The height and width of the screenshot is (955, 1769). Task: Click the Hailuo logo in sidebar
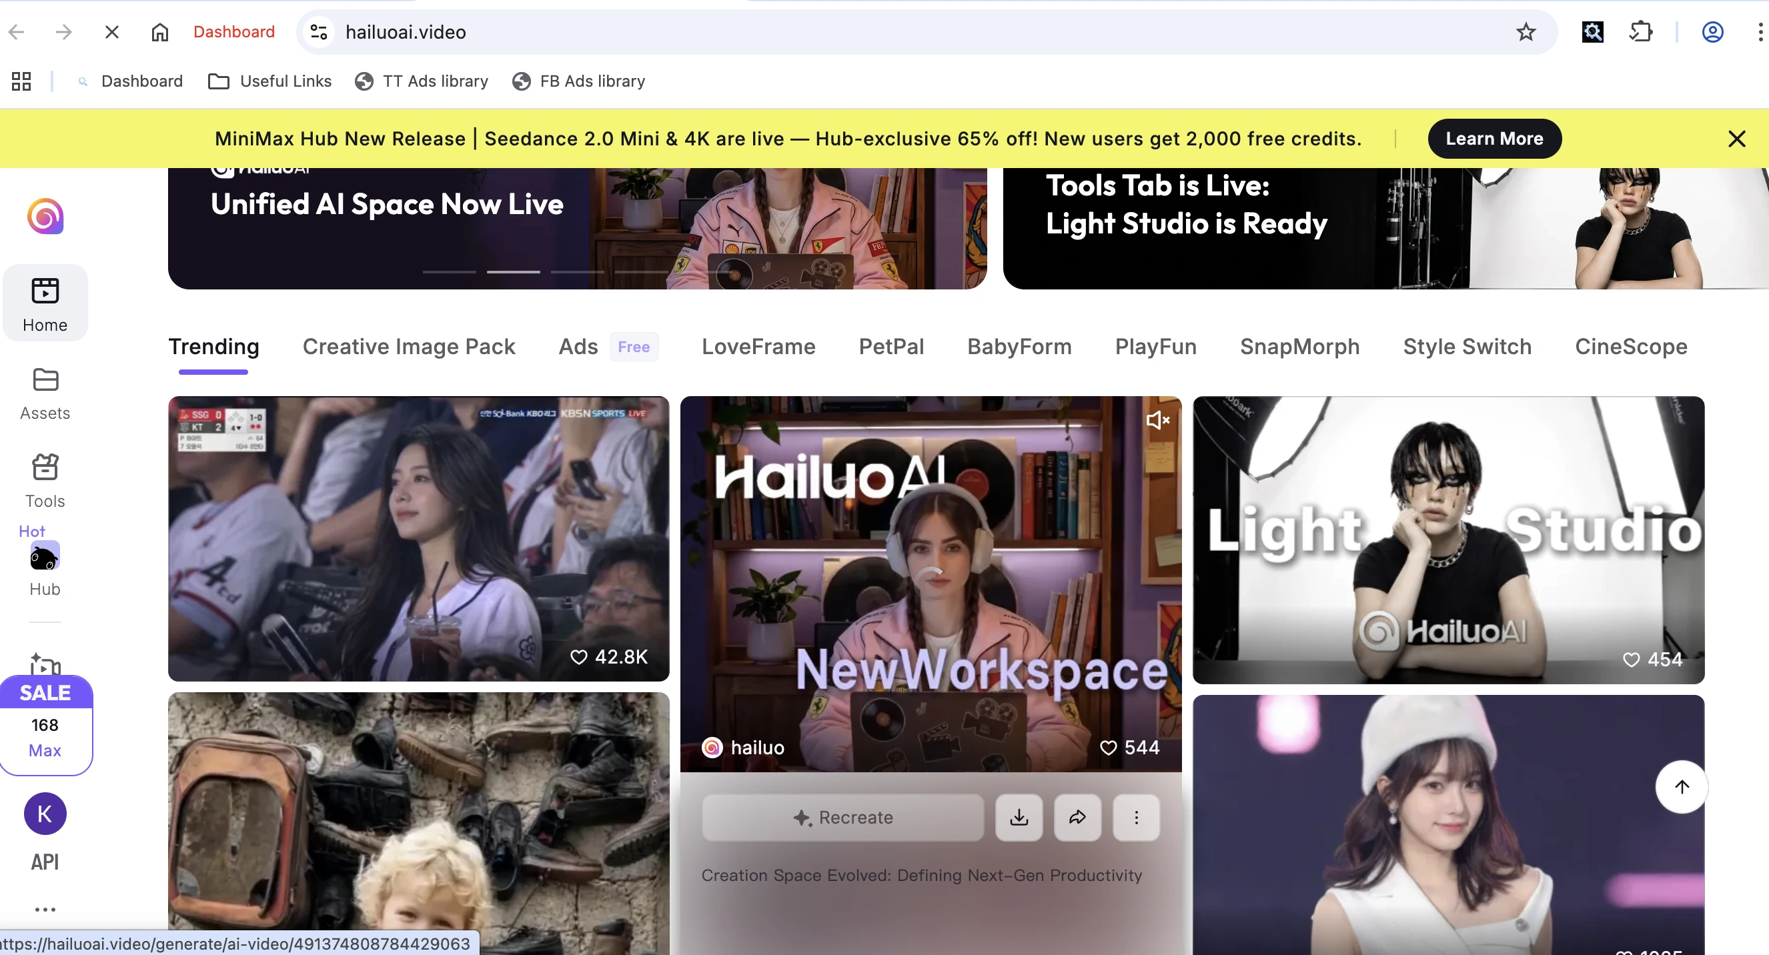tap(45, 216)
